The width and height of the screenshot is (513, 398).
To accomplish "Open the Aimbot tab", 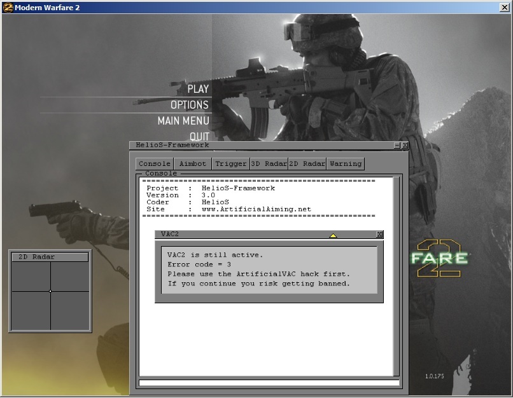I will click(193, 163).
